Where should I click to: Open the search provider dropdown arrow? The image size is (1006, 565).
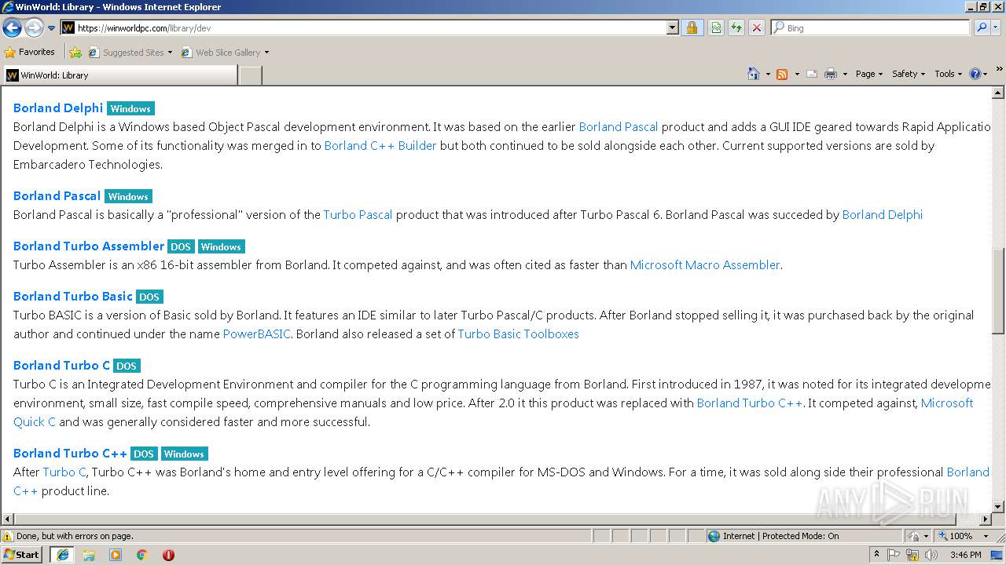997,27
